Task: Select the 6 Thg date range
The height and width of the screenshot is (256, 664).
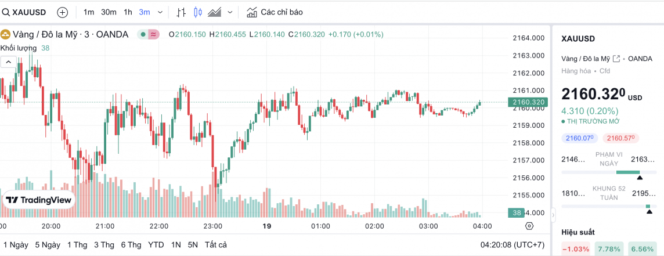Action: pos(131,244)
